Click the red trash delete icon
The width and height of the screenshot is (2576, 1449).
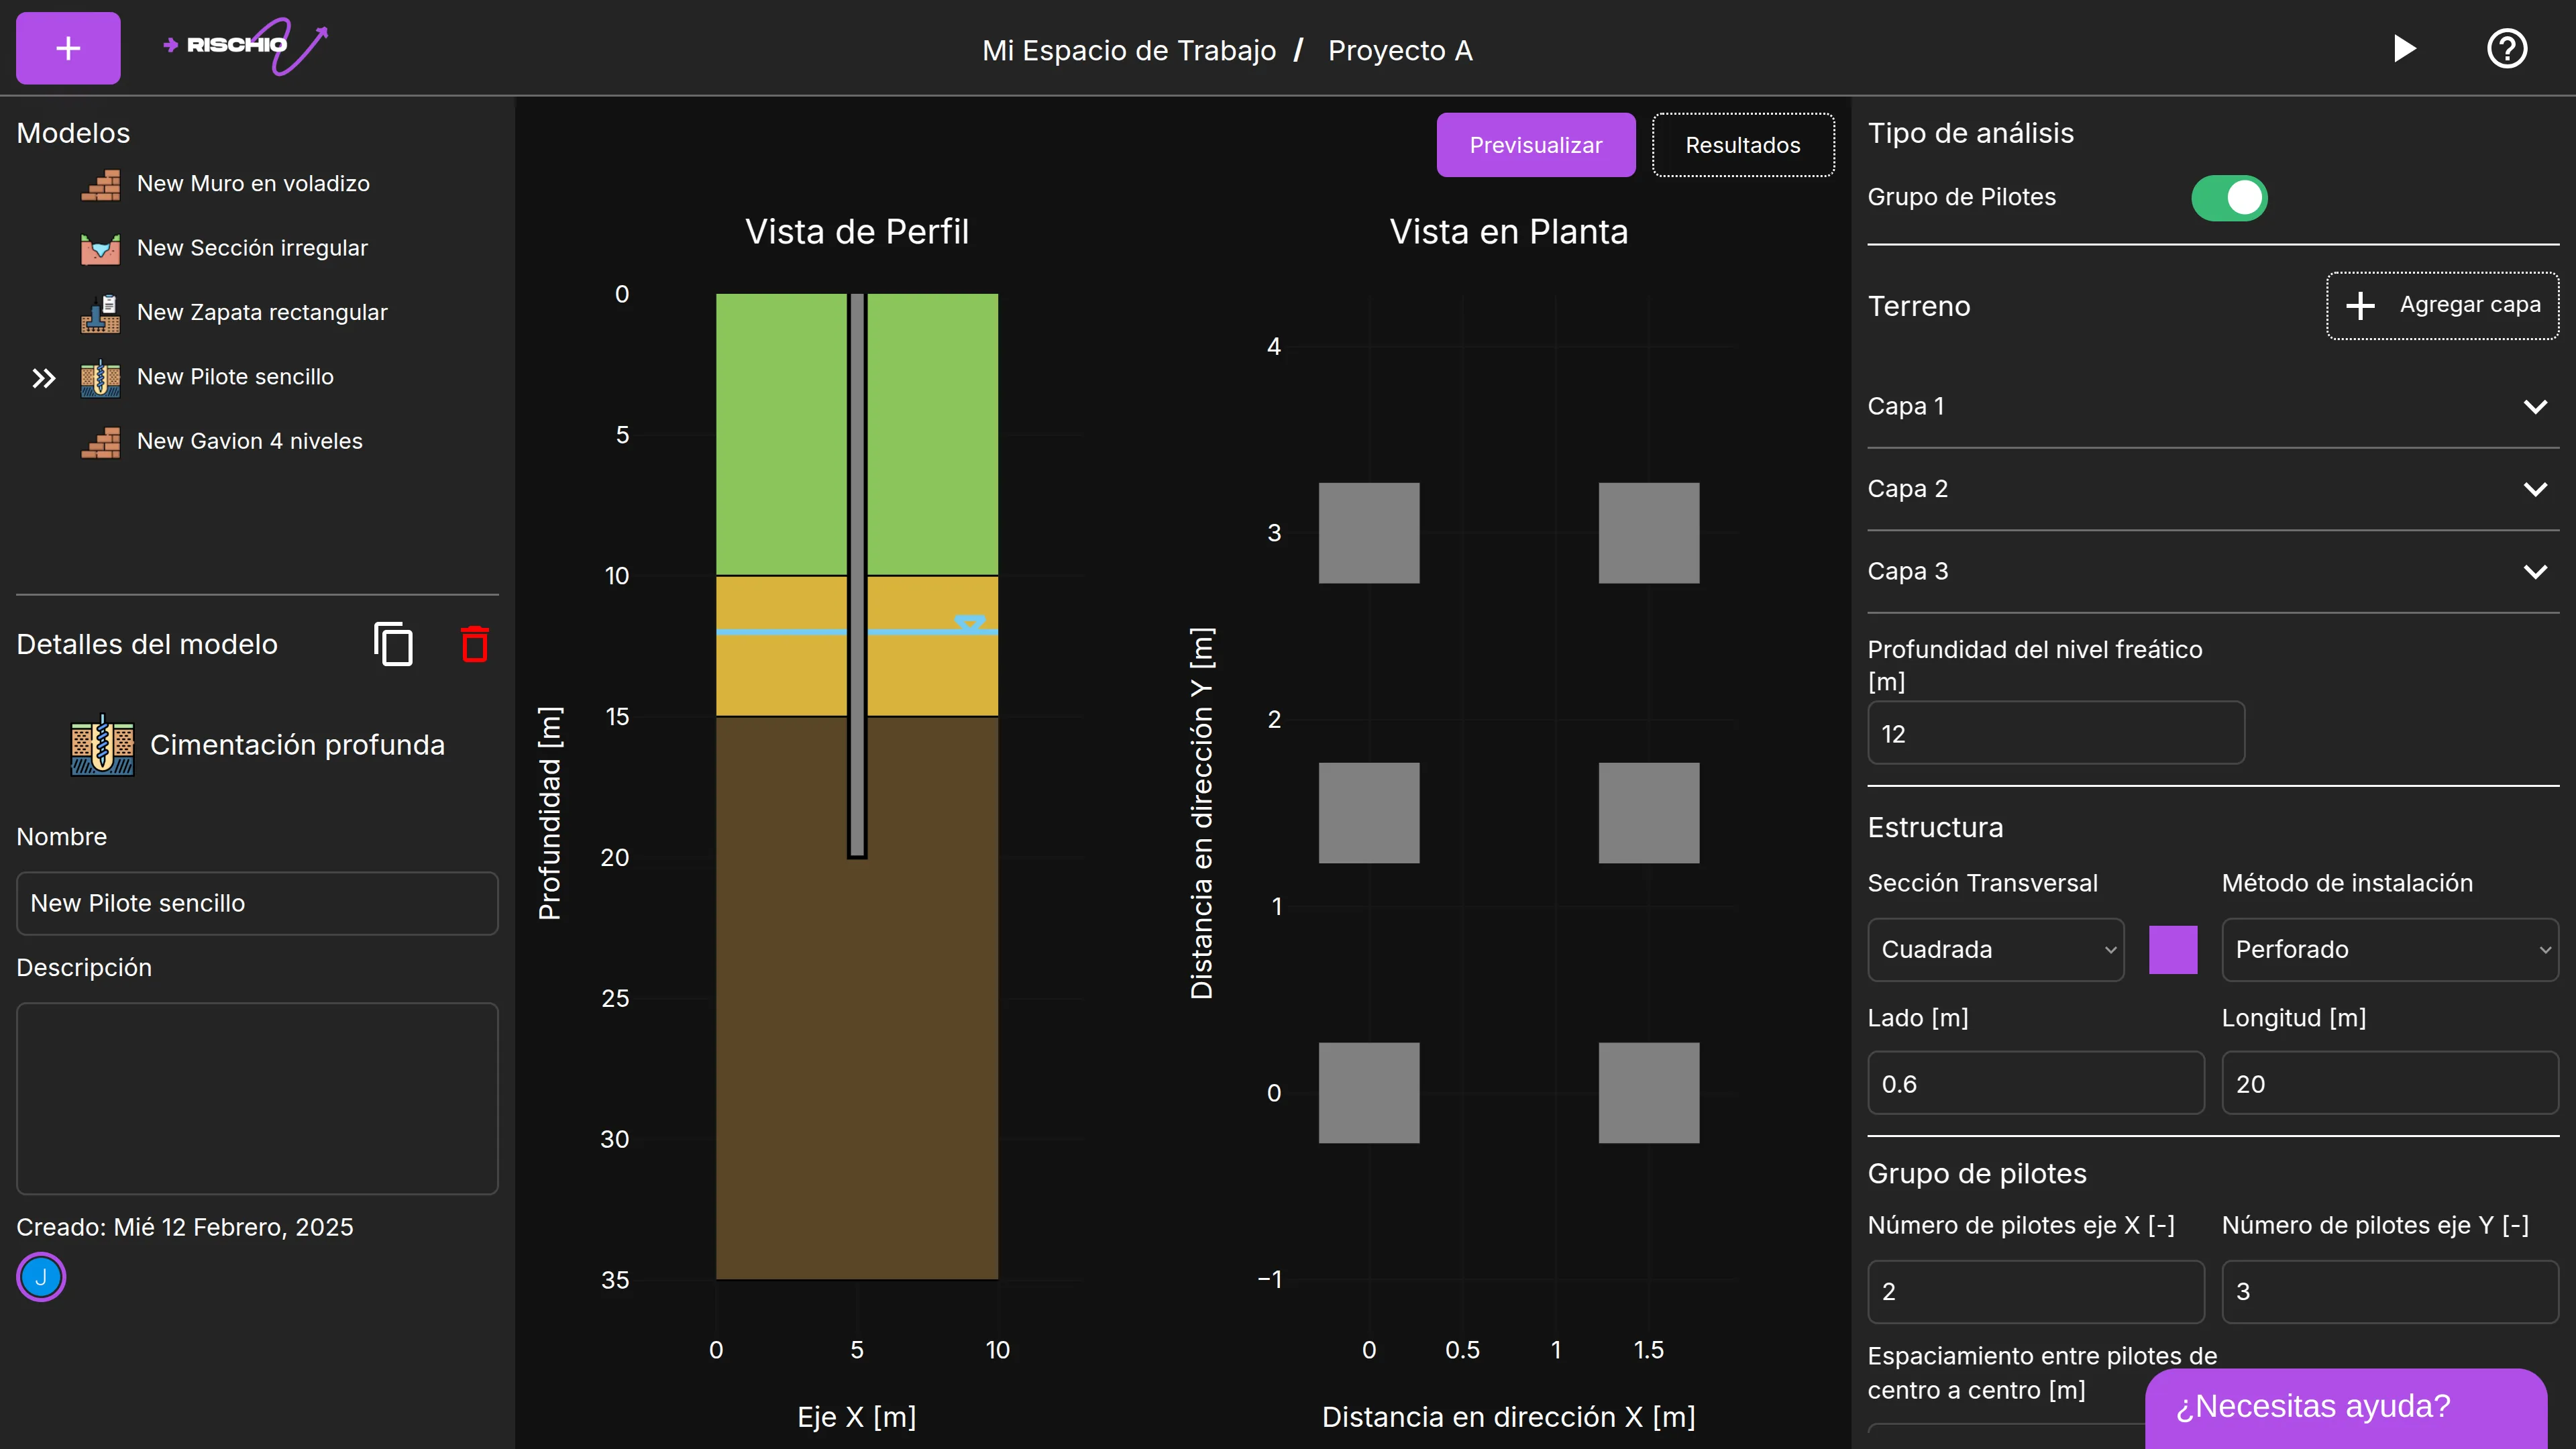(475, 644)
